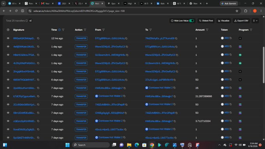Open From address CH6EgGgjgX link
The width and height of the screenshot is (265, 149).
tap(110, 113)
